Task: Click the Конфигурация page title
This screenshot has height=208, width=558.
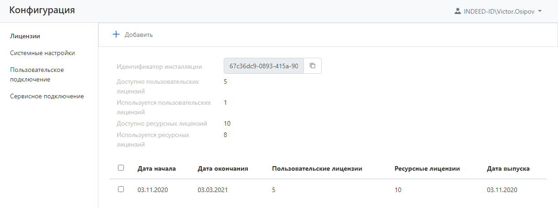Action: click(x=42, y=10)
